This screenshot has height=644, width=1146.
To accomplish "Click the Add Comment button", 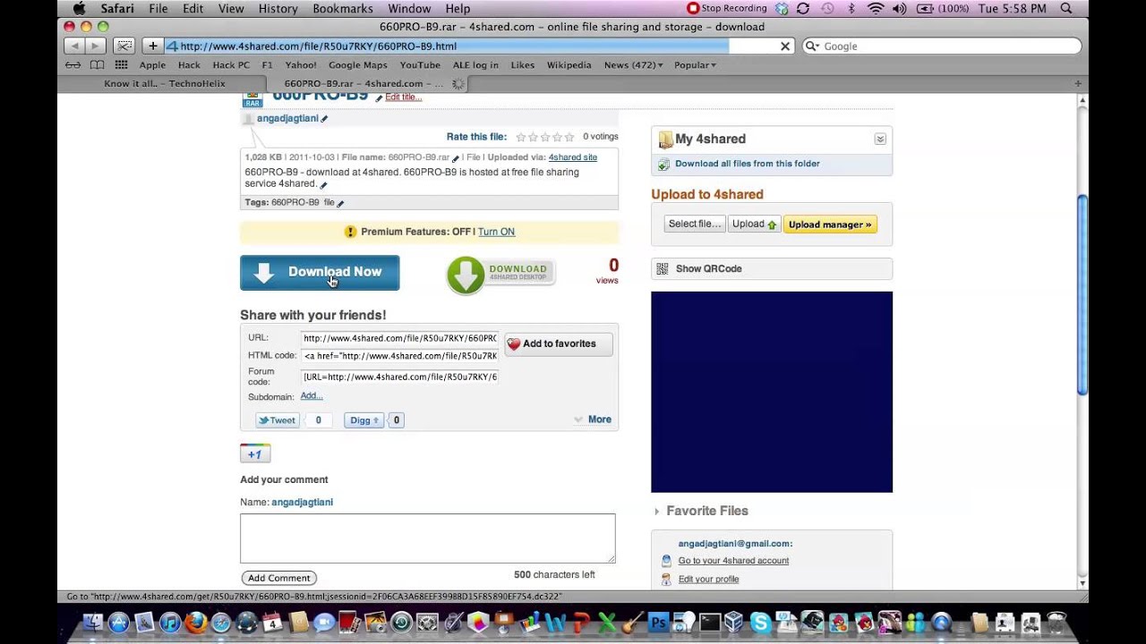I will 279,578.
